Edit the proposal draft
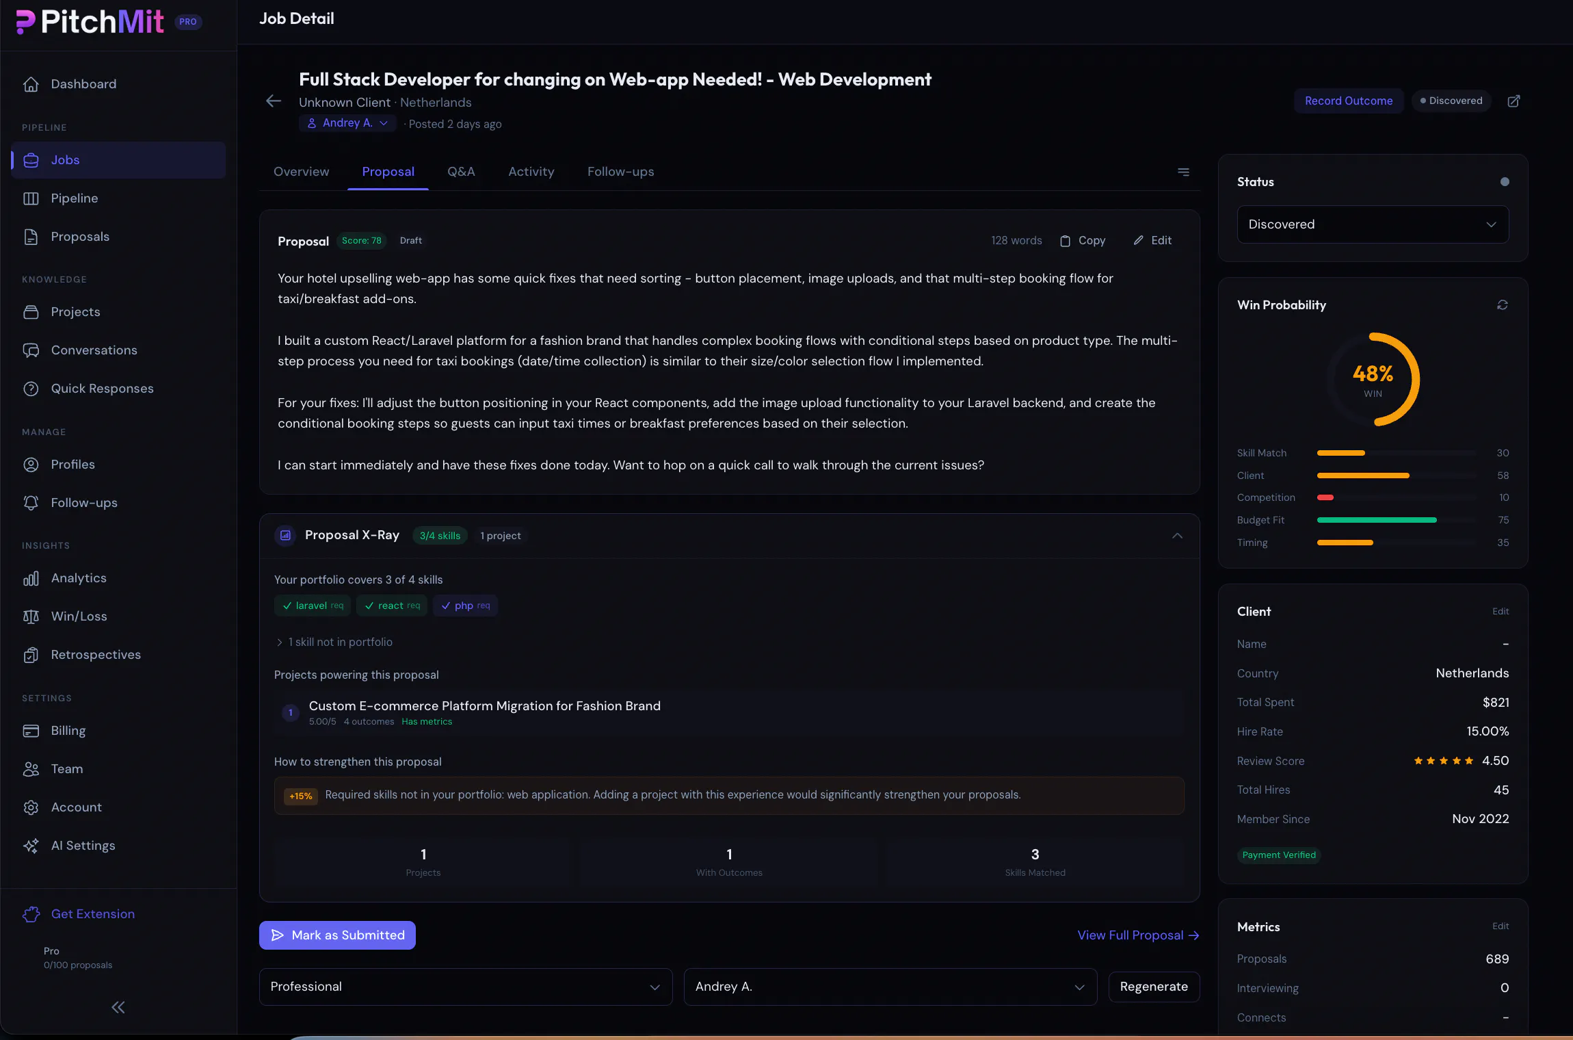1573x1040 pixels. click(1152, 240)
